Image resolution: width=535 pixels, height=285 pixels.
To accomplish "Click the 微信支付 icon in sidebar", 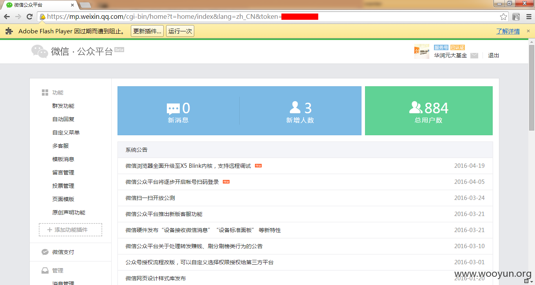I will tap(45, 252).
